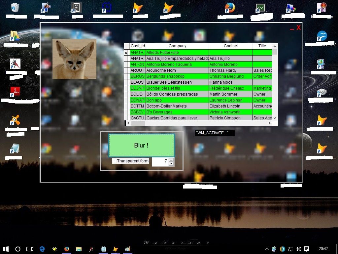Increase the blur value with spinner up arrow
Viewport: 338px width, 254px height.
[x=171, y=160]
